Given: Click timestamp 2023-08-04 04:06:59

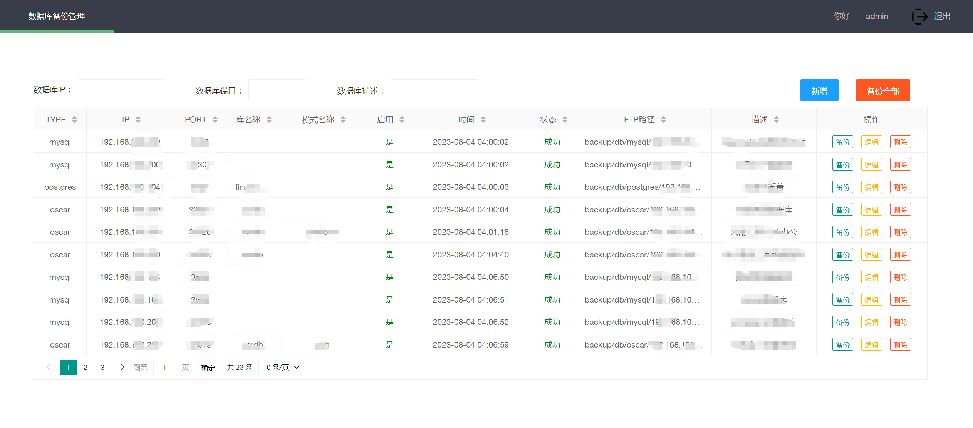Looking at the screenshot, I should (x=471, y=345).
